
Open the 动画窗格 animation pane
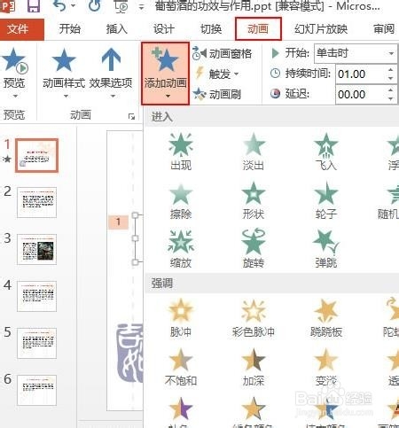coord(223,54)
